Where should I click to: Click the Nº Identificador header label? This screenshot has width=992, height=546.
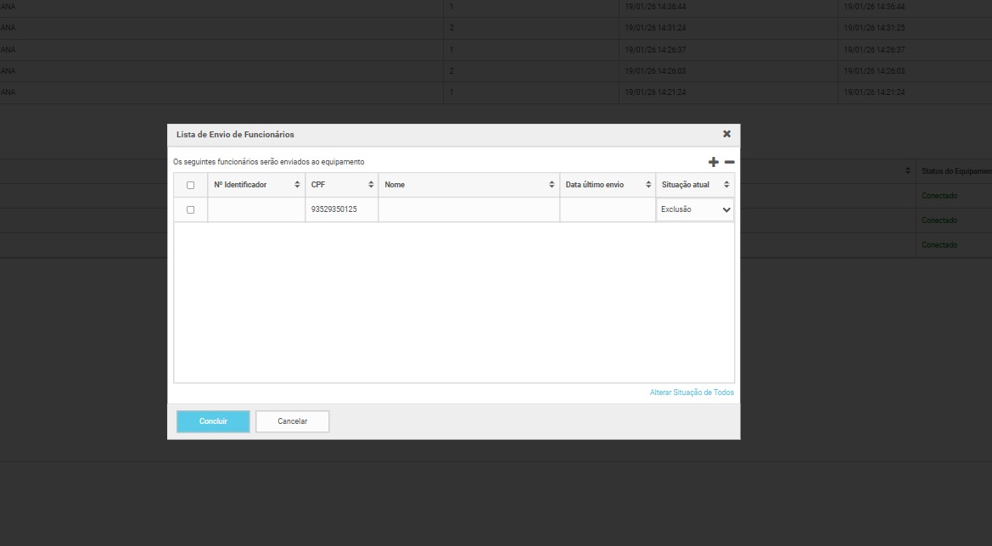click(x=240, y=185)
